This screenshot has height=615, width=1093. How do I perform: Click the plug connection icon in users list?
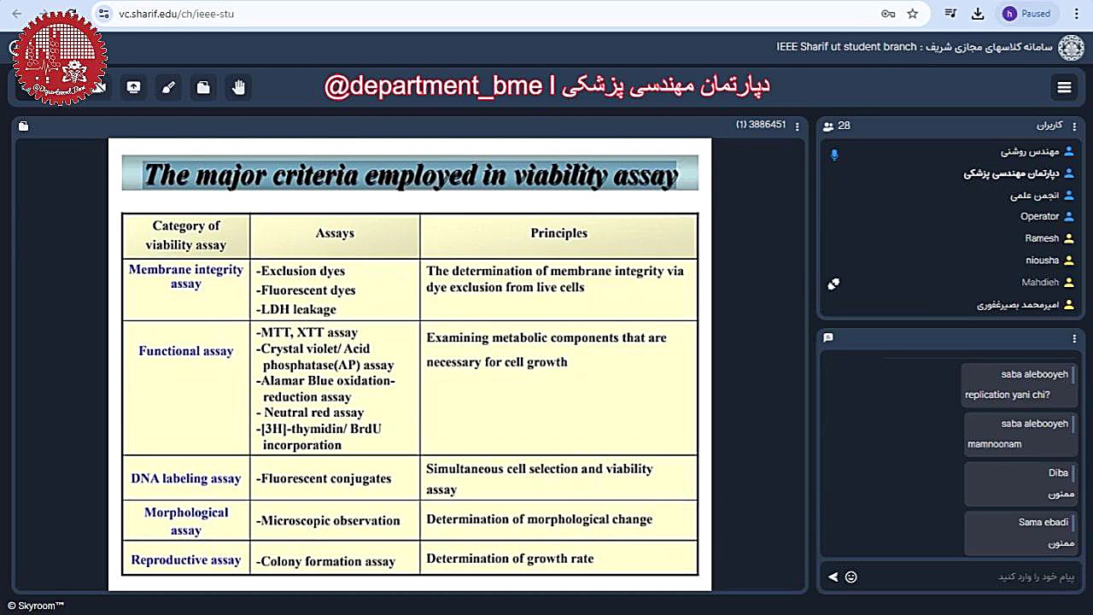coord(833,284)
